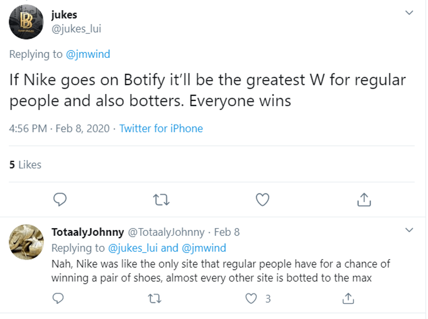
Task: Open the @jukes_lui handle under jukes name
Action: [76, 28]
